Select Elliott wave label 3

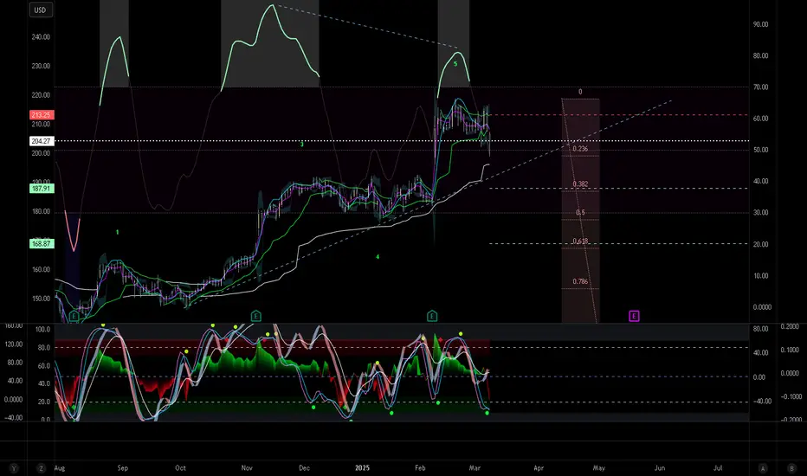pos(302,145)
